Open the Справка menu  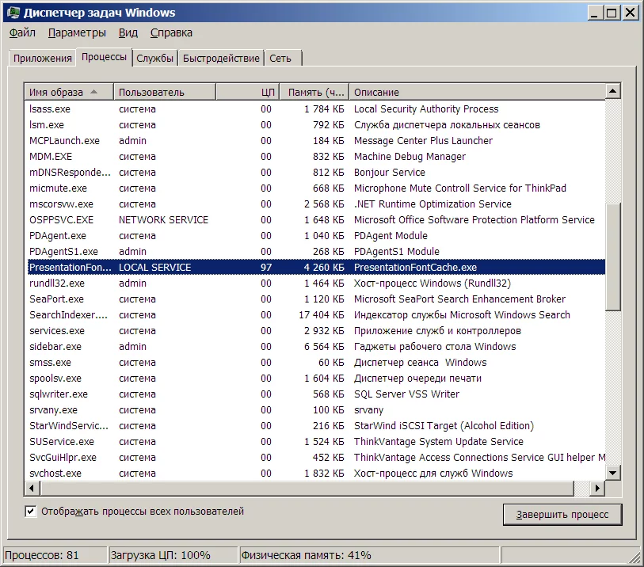tap(171, 33)
